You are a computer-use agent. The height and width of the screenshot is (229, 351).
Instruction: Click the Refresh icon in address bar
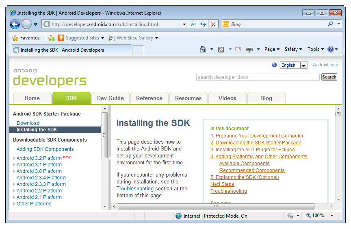coord(203,24)
